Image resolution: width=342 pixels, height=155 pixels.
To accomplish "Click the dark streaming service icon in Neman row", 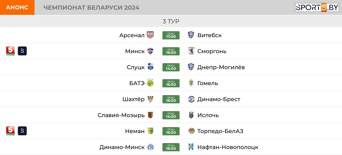I will 22,131.
